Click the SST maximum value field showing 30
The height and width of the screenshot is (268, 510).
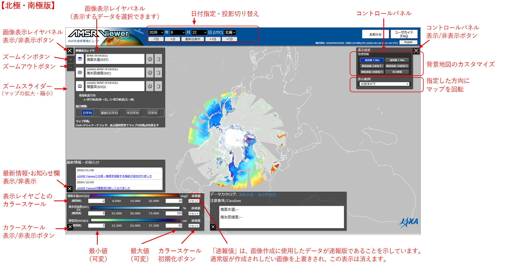(x=174, y=201)
